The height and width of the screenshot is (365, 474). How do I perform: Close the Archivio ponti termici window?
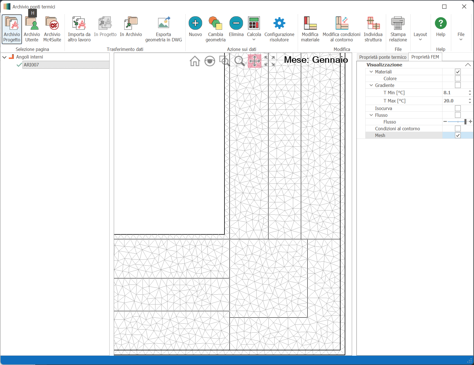(464, 6)
